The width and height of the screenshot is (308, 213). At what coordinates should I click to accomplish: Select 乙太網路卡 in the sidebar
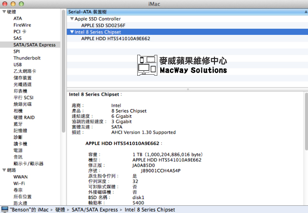coord(25,71)
